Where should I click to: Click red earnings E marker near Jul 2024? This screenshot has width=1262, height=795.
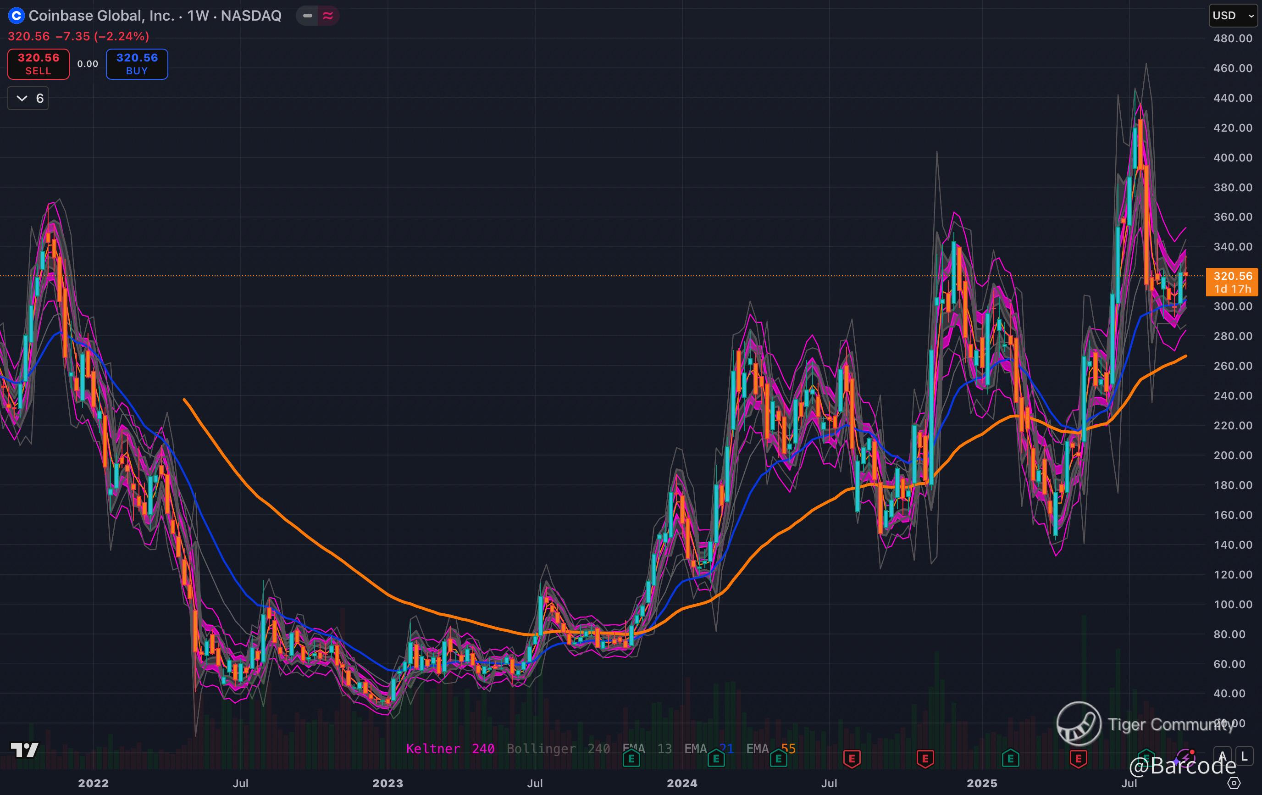(852, 758)
